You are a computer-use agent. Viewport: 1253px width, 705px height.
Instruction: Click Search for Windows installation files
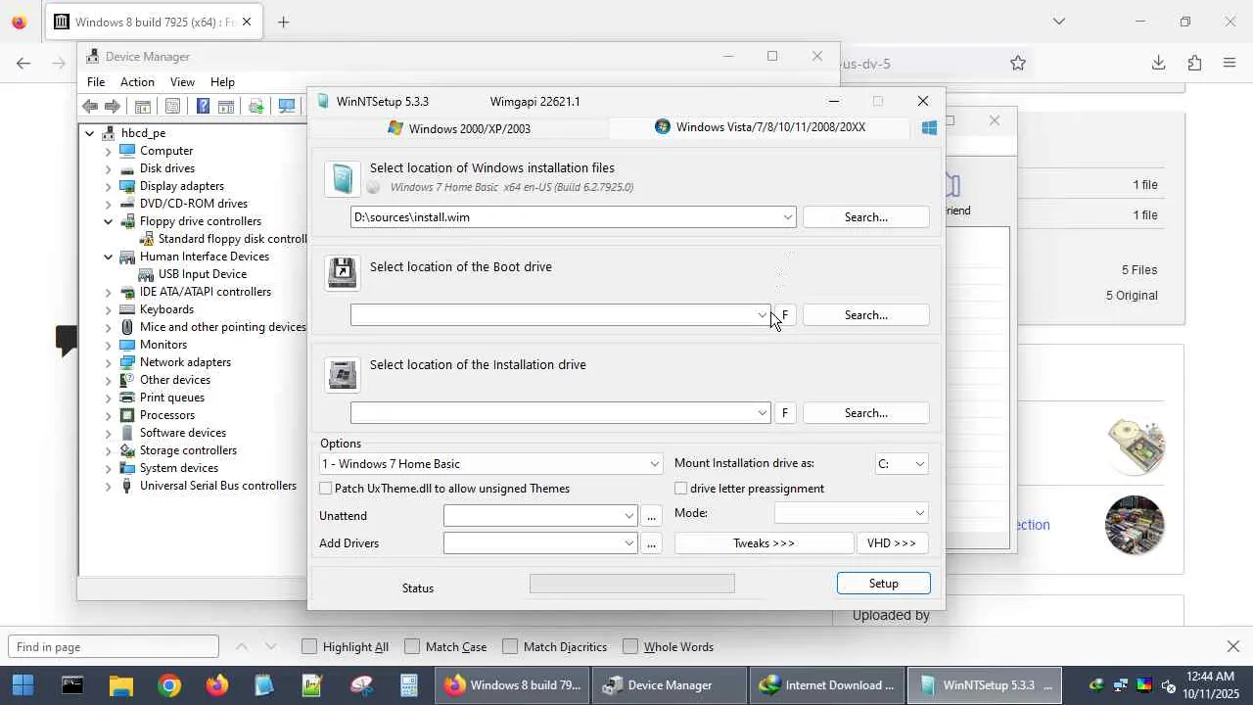[x=865, y=217]
